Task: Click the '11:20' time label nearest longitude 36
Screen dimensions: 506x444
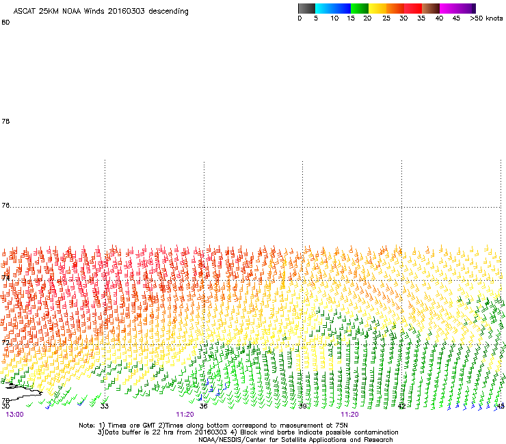Action: coord(185,415)
